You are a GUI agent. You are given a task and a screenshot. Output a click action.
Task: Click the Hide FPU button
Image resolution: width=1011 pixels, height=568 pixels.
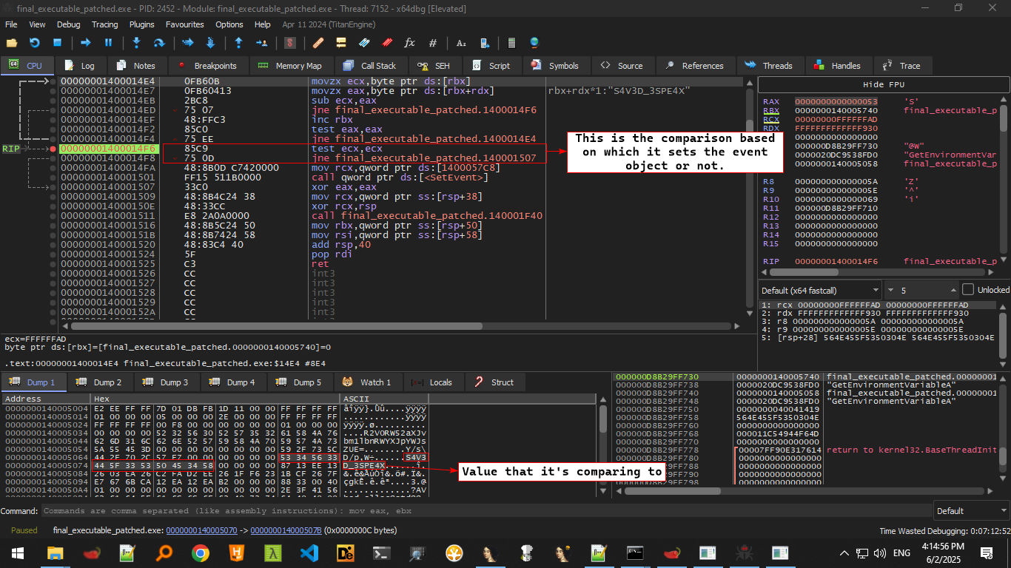coord(884,84)
